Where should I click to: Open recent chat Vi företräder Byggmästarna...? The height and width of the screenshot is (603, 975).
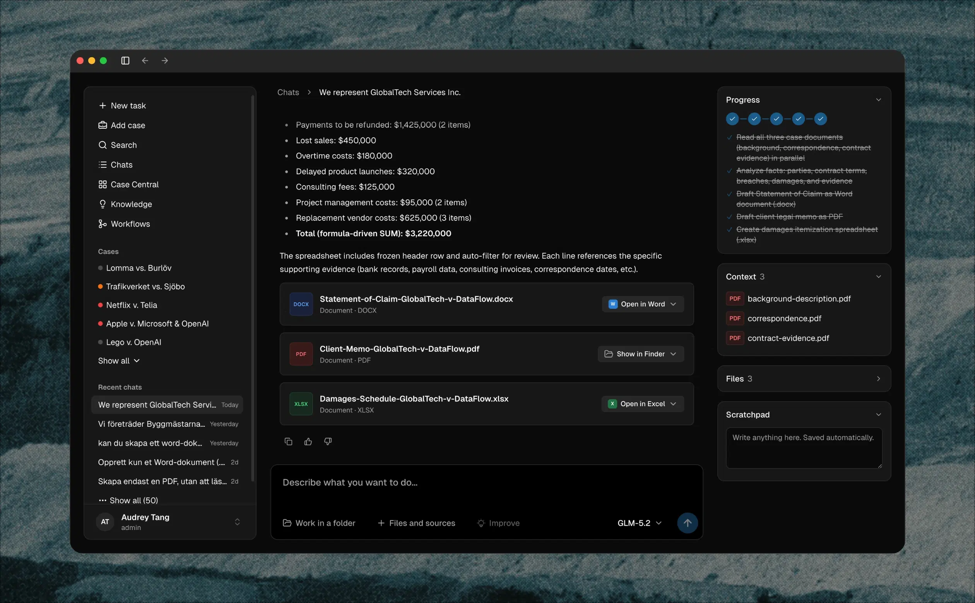point(167,424)
